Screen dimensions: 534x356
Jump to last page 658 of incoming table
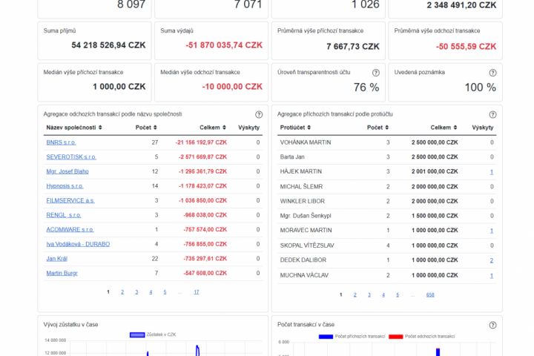coord(430,295)
